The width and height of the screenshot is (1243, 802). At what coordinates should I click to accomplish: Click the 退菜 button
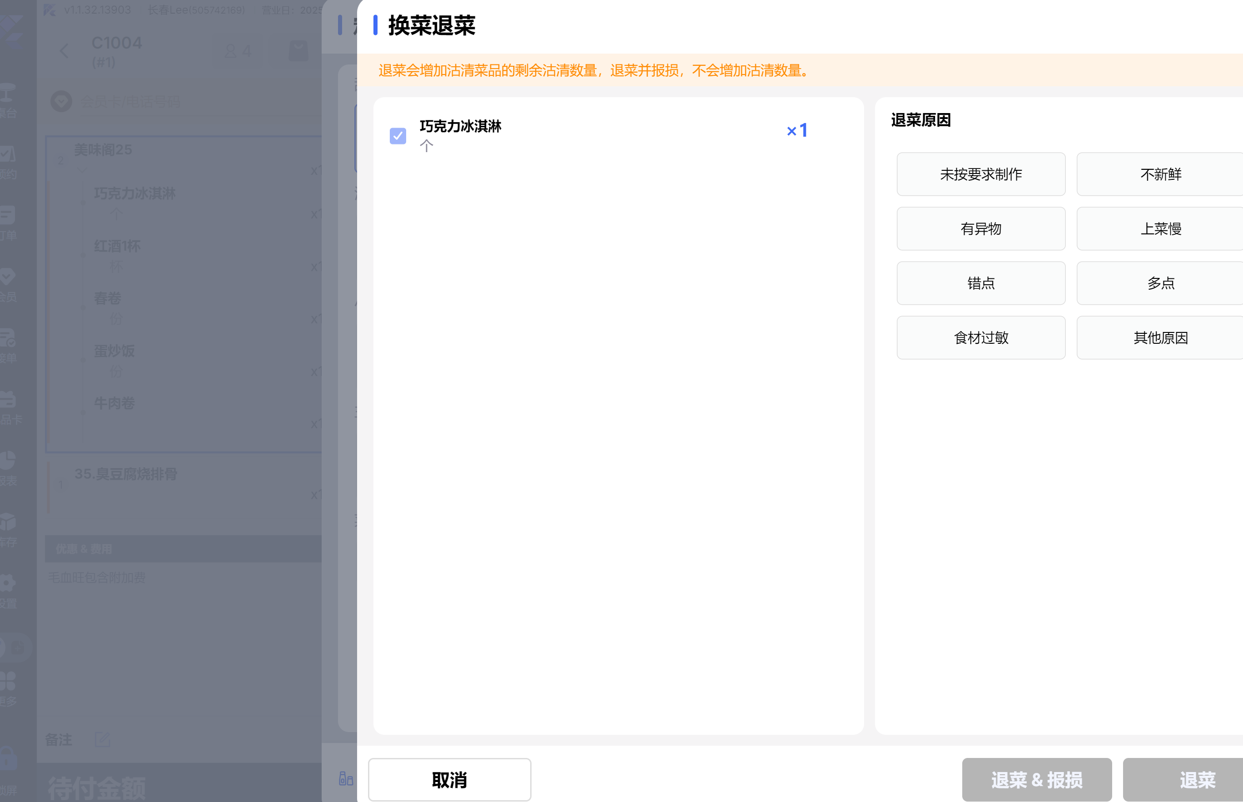(1183, 779)
